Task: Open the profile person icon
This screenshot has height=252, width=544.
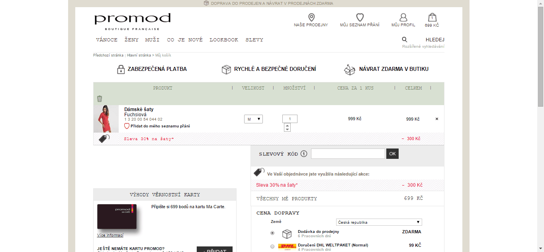Action: [x=403, y=18]
